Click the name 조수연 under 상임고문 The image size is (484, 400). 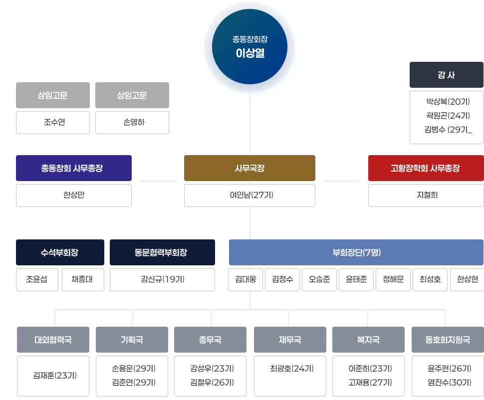pos(53,123)
